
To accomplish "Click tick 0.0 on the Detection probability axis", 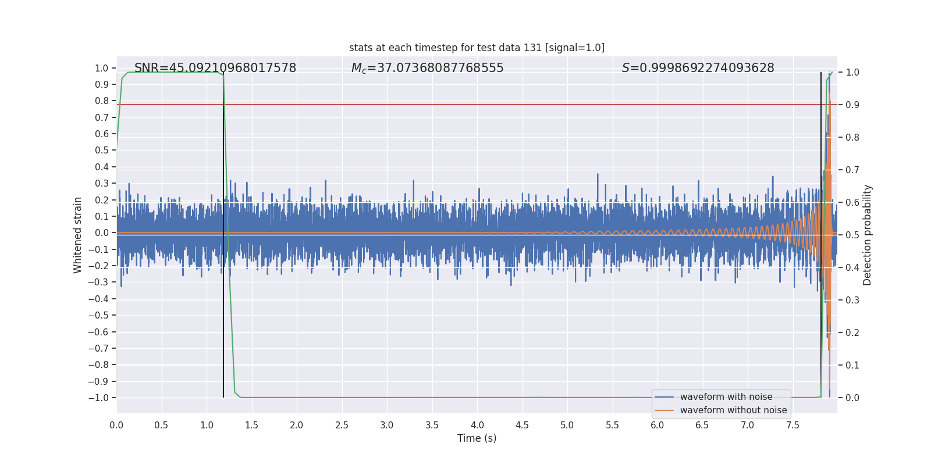I will pyautogui.click(x=852, y=398).
